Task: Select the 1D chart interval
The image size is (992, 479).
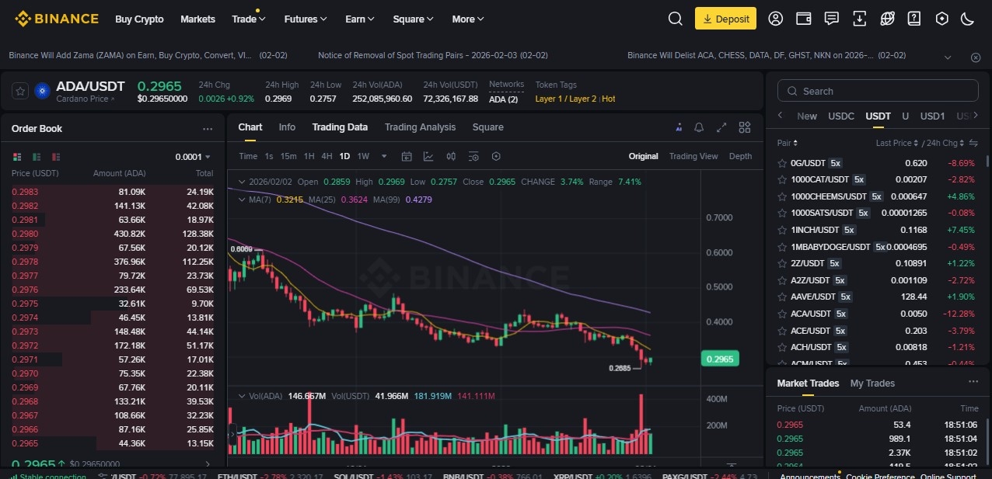Action: (x=344, y=156)
